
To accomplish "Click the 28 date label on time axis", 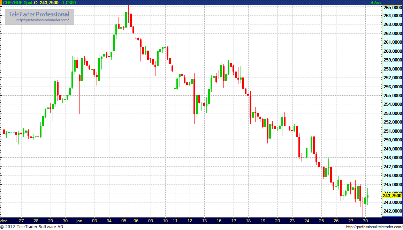I will pyautogui.click(x=36, y=221).
